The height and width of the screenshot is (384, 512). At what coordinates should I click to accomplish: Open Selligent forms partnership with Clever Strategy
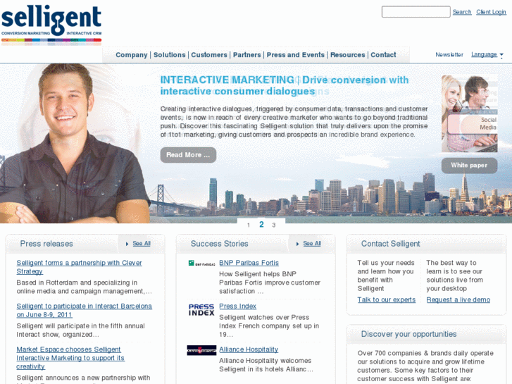coord(79,267)
